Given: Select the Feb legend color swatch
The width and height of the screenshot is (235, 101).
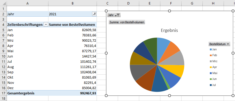Looking at the screenshot, I should click(x=211, y=55).
